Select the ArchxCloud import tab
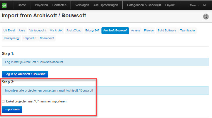Viewport: 212px width, 118px height. click(74, 31)
